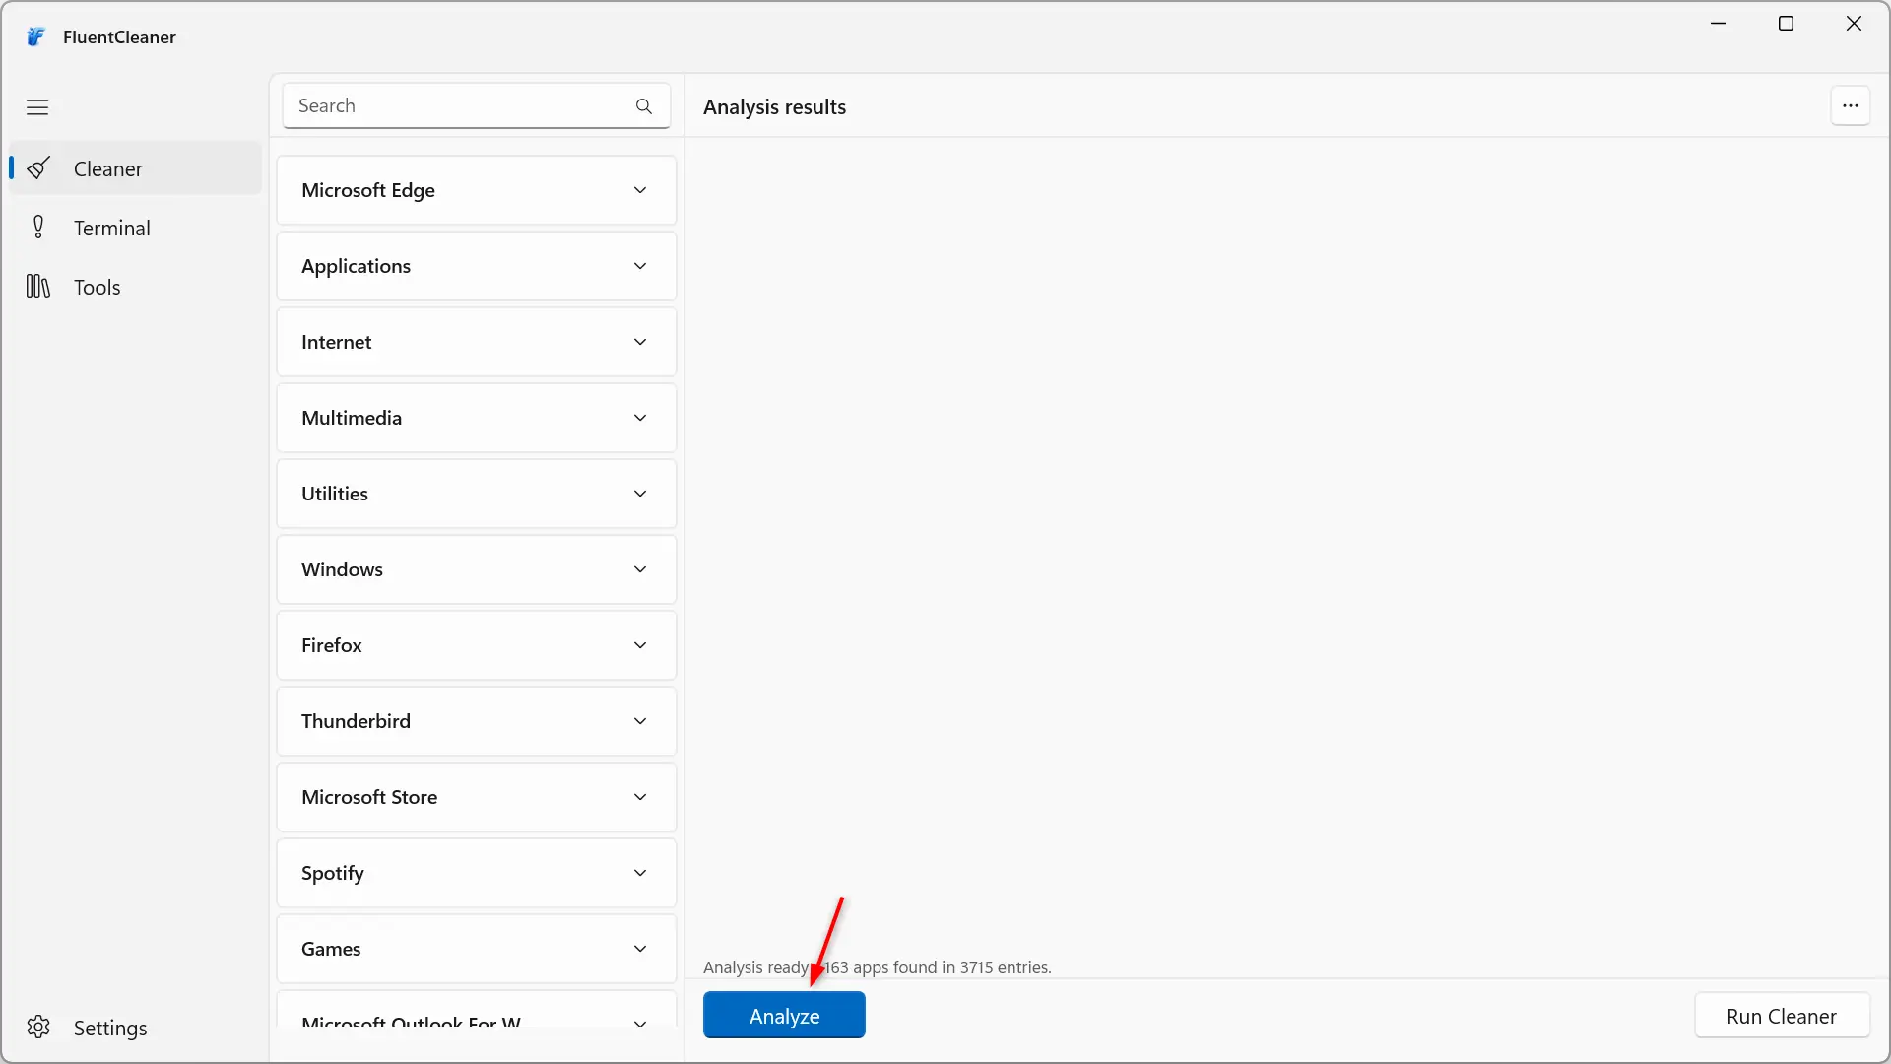Click the Analyze button
The image size is (1891, 1064).
(x=784, y=1016)
